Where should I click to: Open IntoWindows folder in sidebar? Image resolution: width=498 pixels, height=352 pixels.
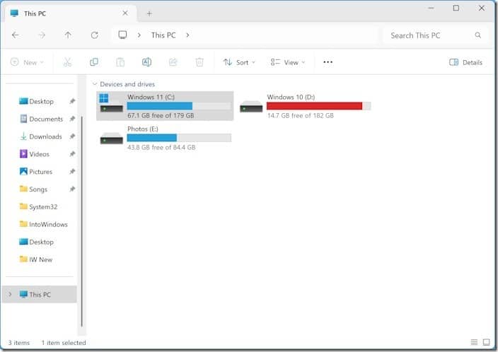(x=44, y=224)
